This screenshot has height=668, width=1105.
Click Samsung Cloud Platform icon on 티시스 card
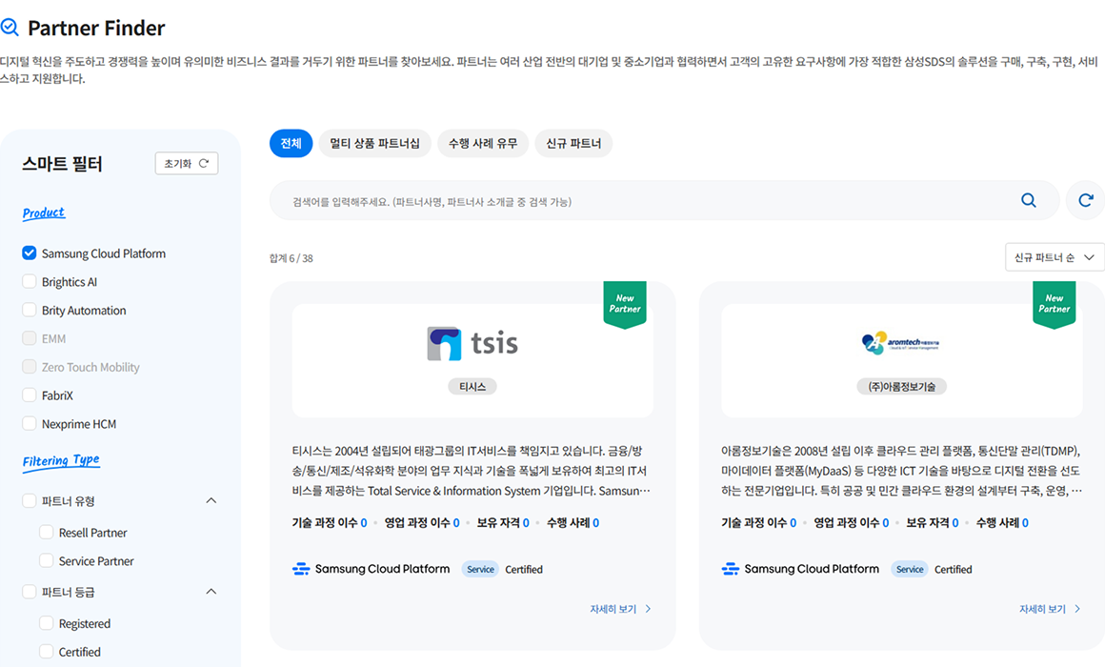301,569
